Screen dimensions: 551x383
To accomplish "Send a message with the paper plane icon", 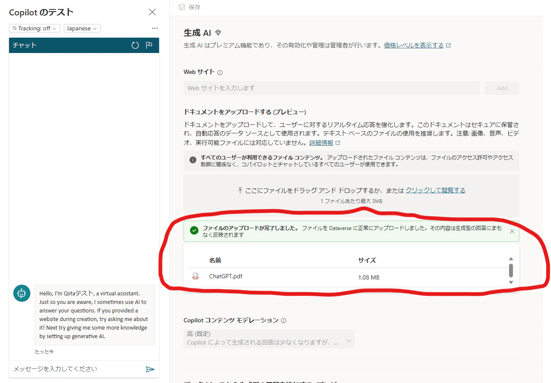I will 150,369.
